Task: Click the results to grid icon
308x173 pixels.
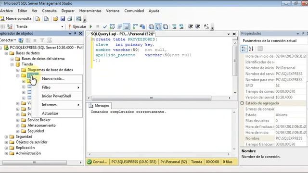Action: pos(158,26)
